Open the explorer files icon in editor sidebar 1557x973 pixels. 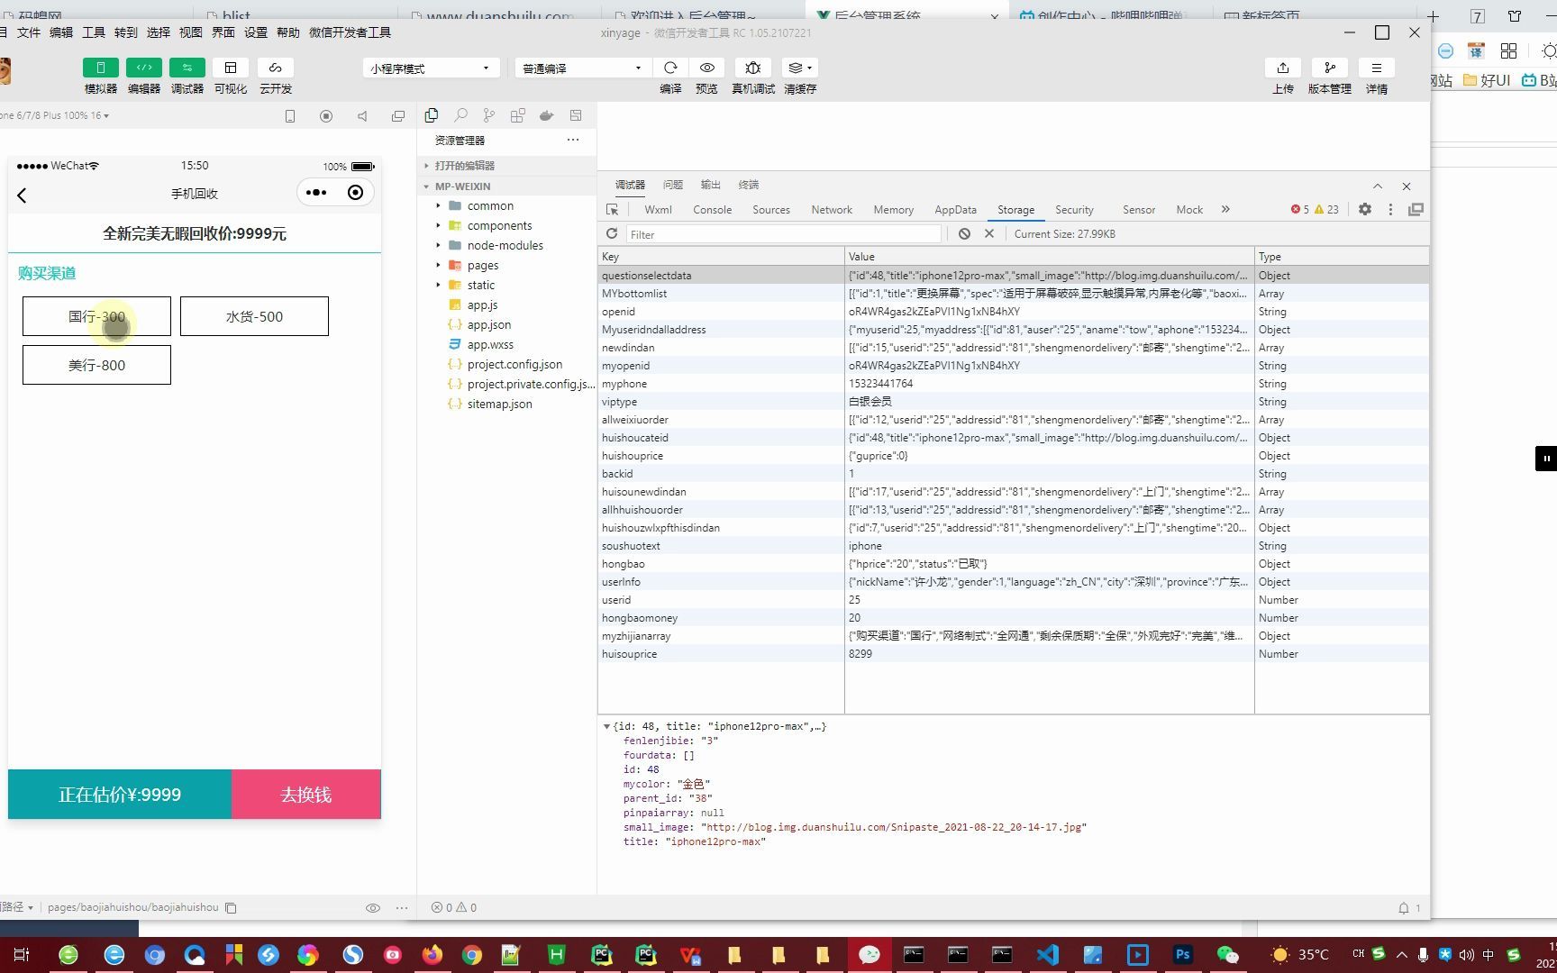point(432,115)
